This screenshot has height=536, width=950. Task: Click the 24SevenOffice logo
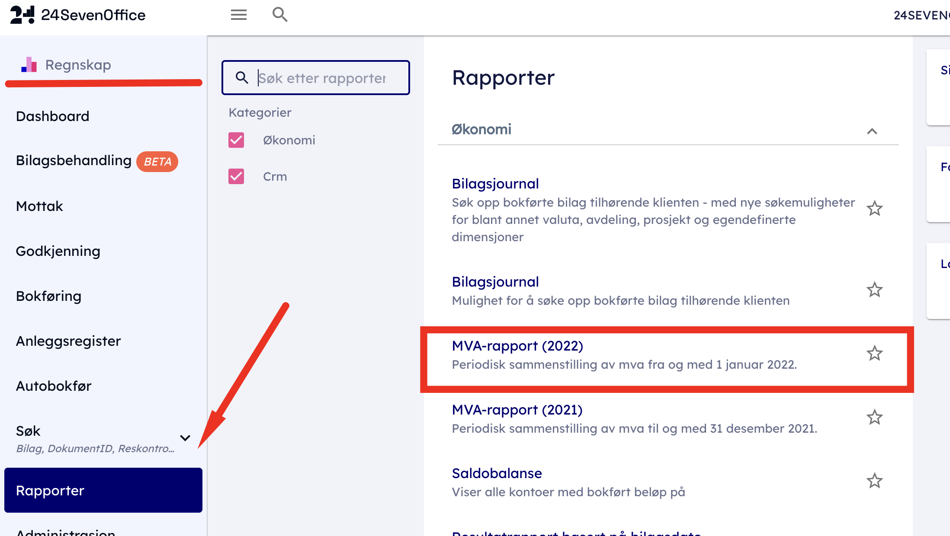pyautogui.click(x=78, y=15)
